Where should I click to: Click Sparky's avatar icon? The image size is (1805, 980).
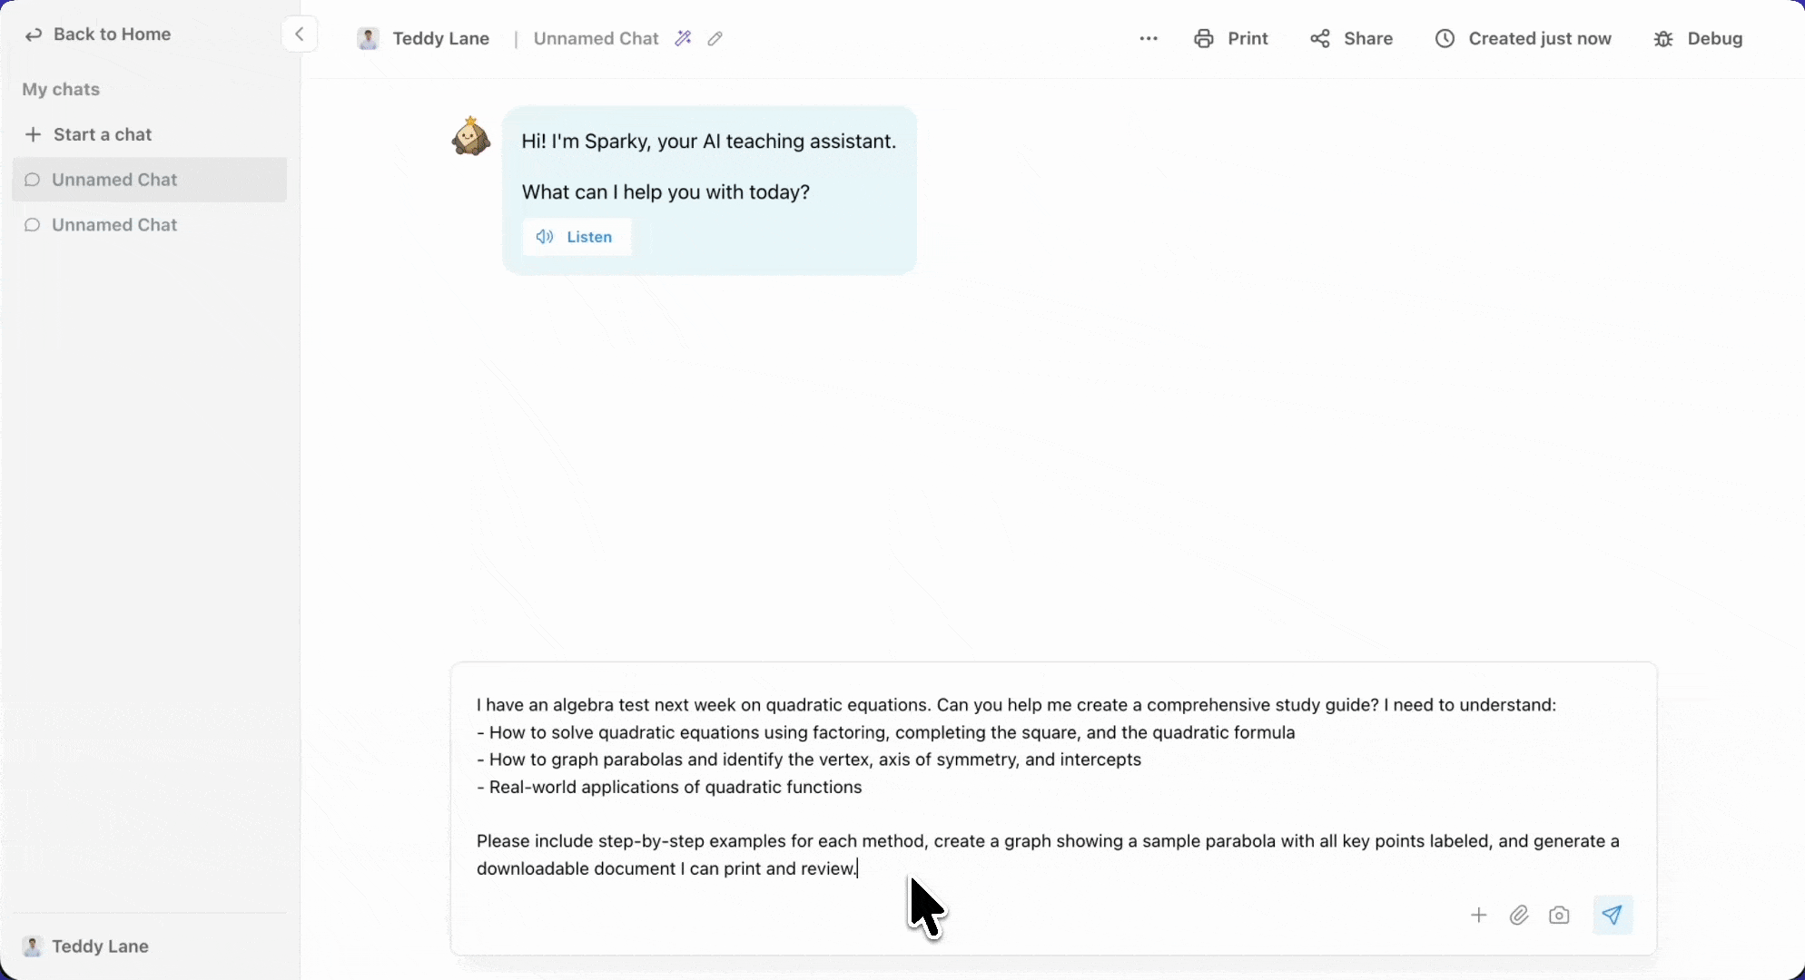[471, 136]
